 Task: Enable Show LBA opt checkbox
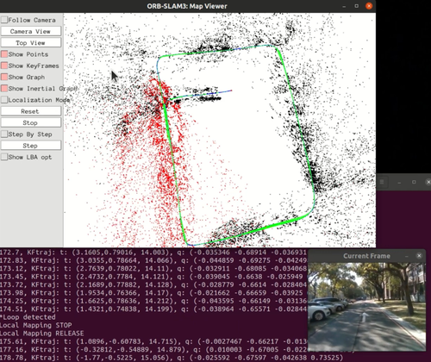click(x=4, y=157)
